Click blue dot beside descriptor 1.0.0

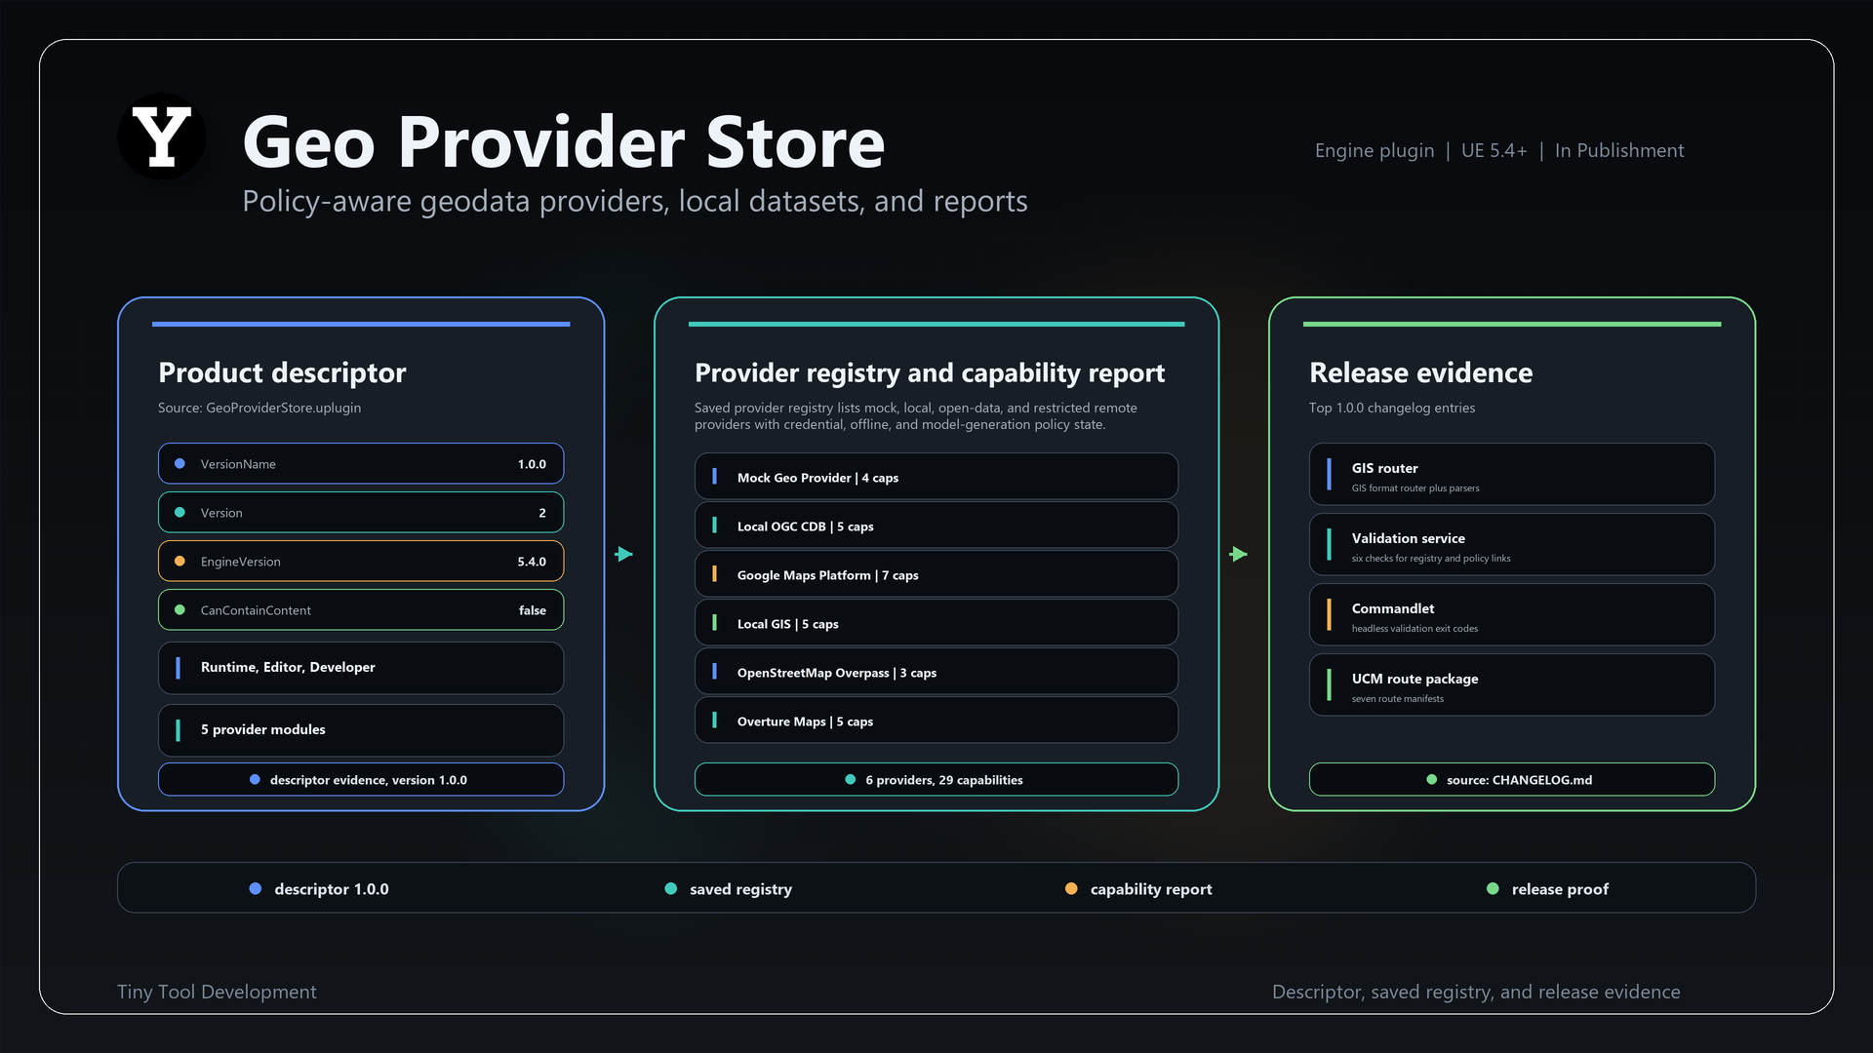pyautogui.click(x=256, y=889)
